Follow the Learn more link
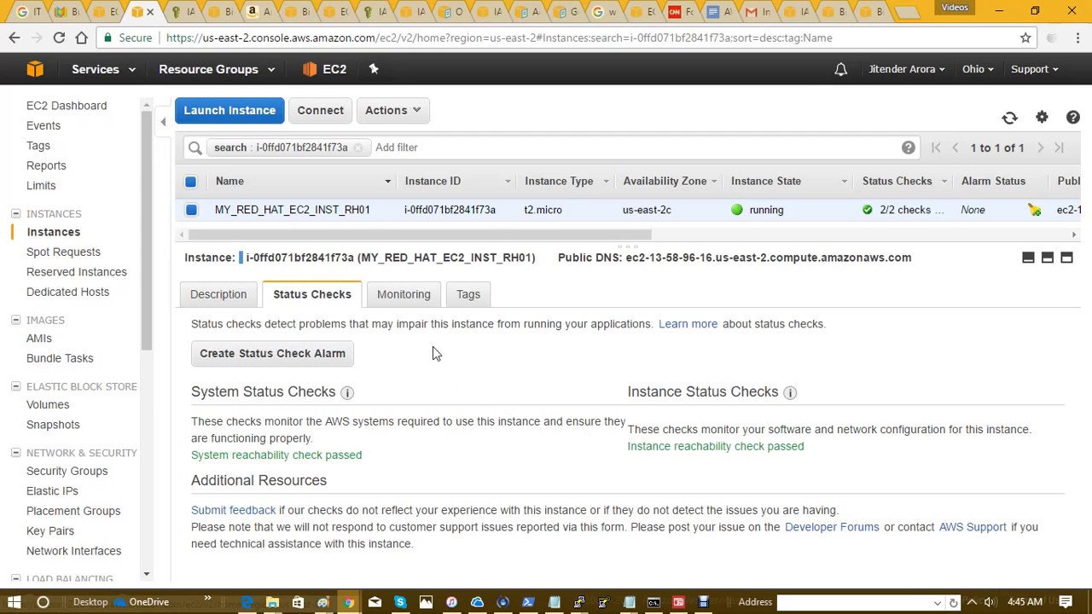The width and height of the screenshot is (1092, 614). (688, 324)
